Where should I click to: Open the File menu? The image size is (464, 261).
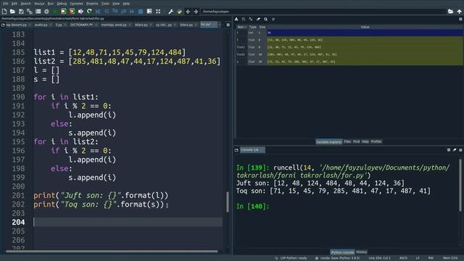coord(5,4)
